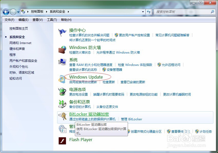Open 程序 category in sidebar

13,55
